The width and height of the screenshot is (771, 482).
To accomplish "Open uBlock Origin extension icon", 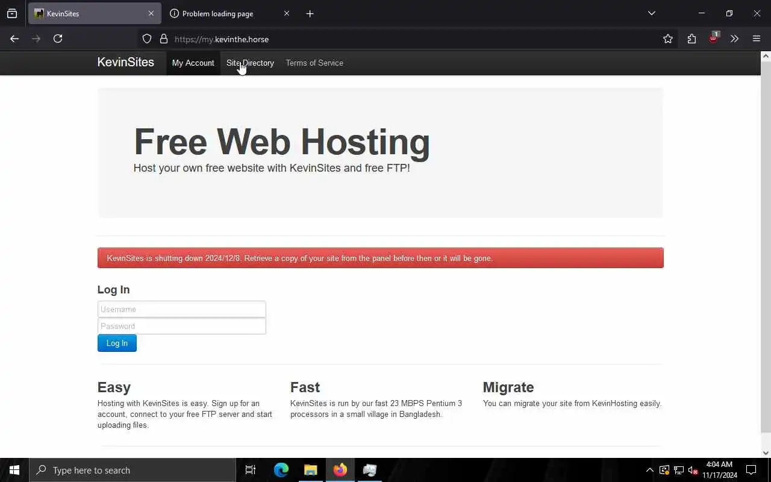I will [713, 38].
